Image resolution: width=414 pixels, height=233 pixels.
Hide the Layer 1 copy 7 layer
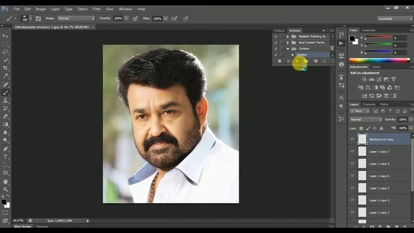[x=352, y=151]
